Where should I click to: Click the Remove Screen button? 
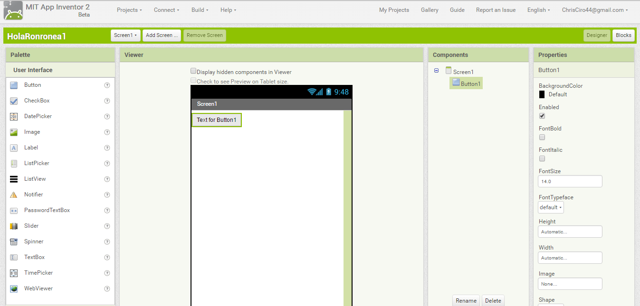(204, 35)
